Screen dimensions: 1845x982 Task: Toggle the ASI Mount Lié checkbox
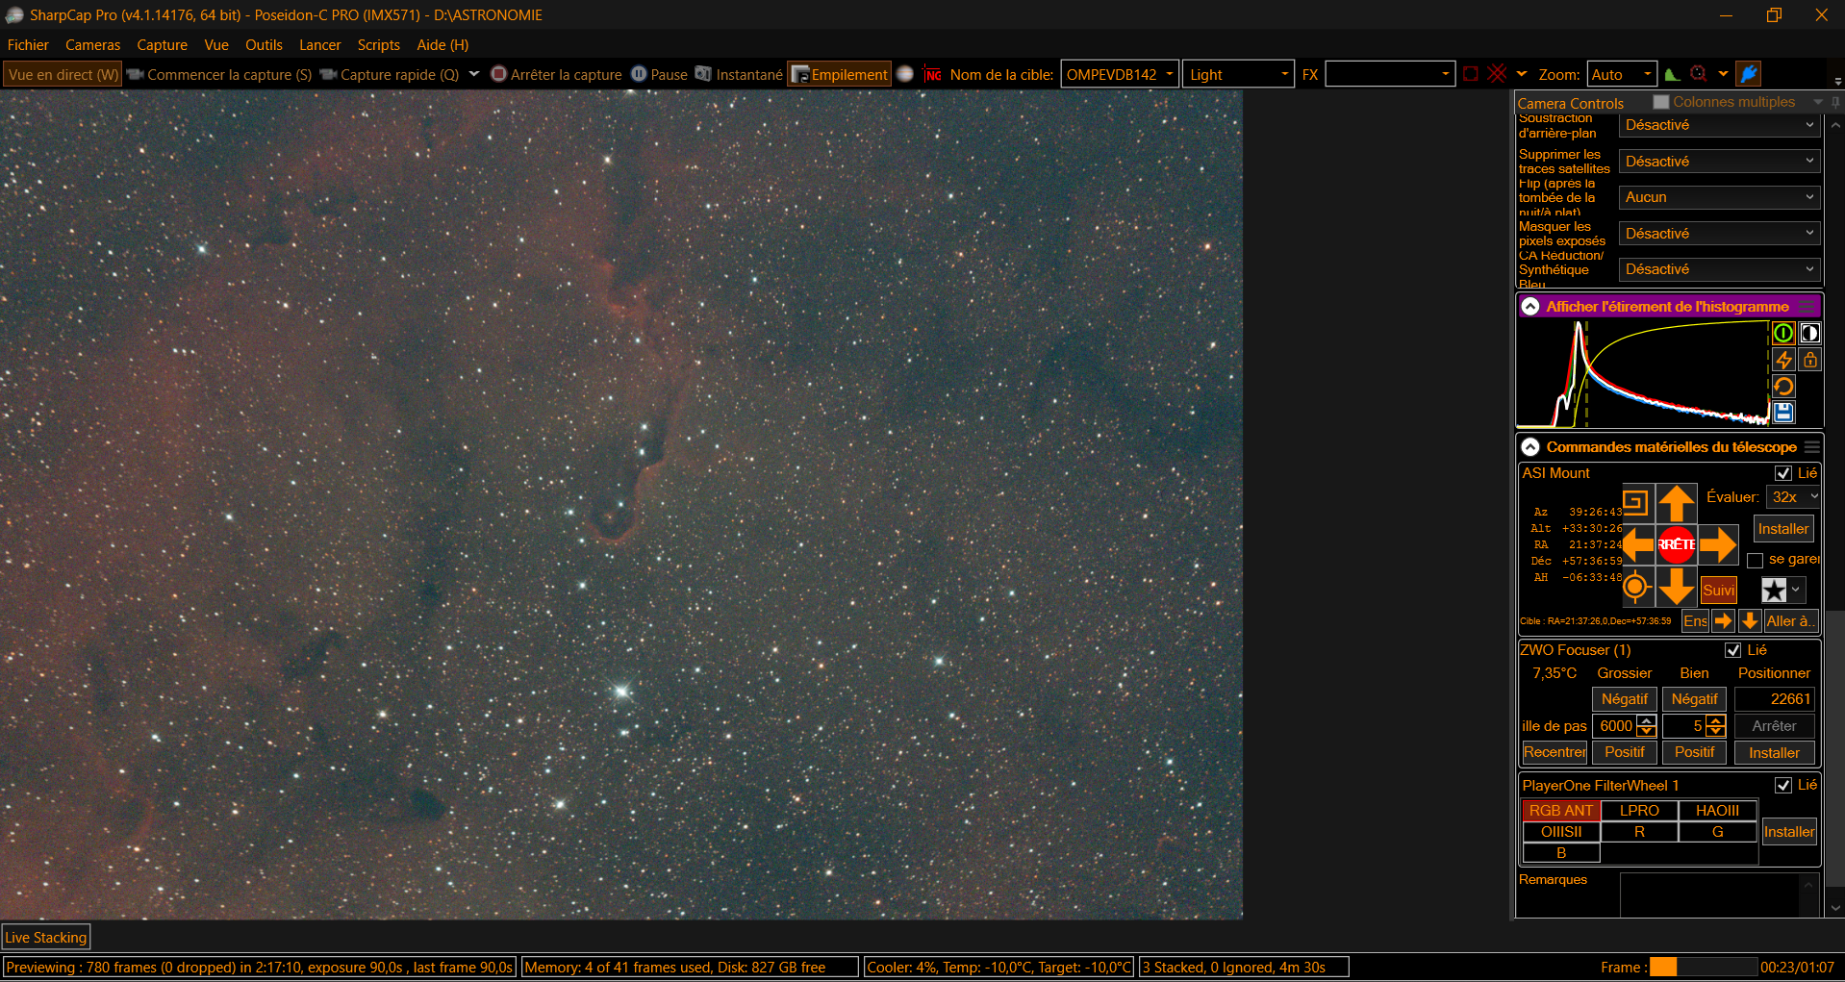pos(1782,473)
